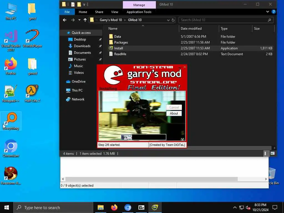Show hidden tray icons chevron
Screen dimensions: 284x213
pos(235,207)
